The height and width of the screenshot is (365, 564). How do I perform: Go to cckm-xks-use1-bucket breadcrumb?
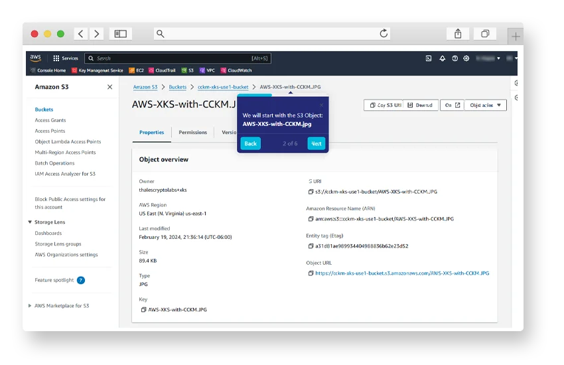click(x=223, y=87)
